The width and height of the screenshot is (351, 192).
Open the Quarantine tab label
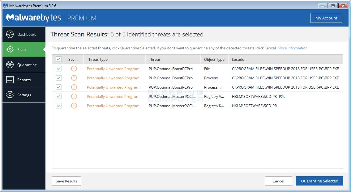click(x=27, y=65)
